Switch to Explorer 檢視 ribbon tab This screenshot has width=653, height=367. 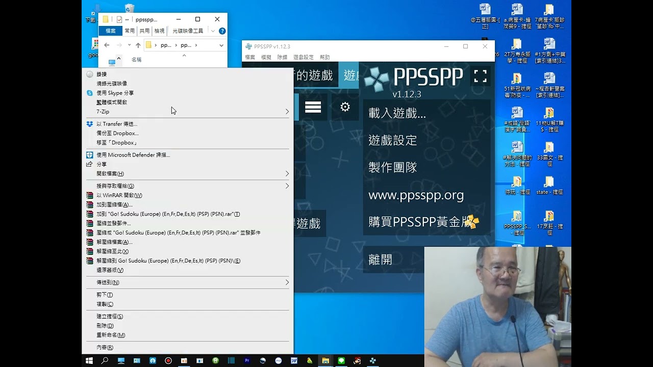tap(160, 31)
